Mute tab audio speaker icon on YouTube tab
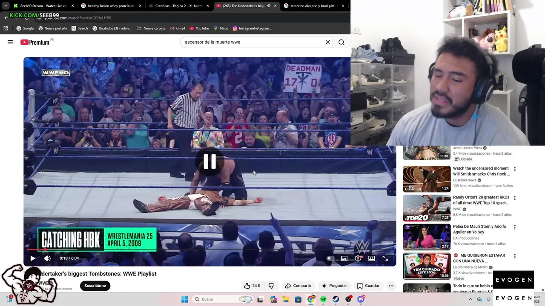545x306 pixels. tap(268, 6)
